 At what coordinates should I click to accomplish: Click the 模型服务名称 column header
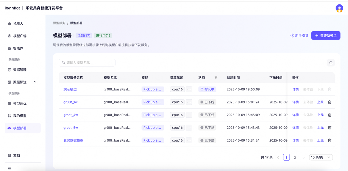[x=73, y=78]
